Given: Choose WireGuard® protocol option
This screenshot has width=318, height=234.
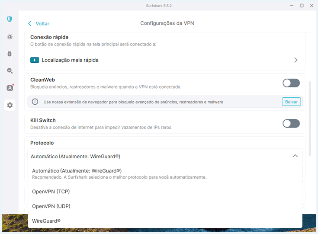Looking at the screenshot, I should (165, 221).
